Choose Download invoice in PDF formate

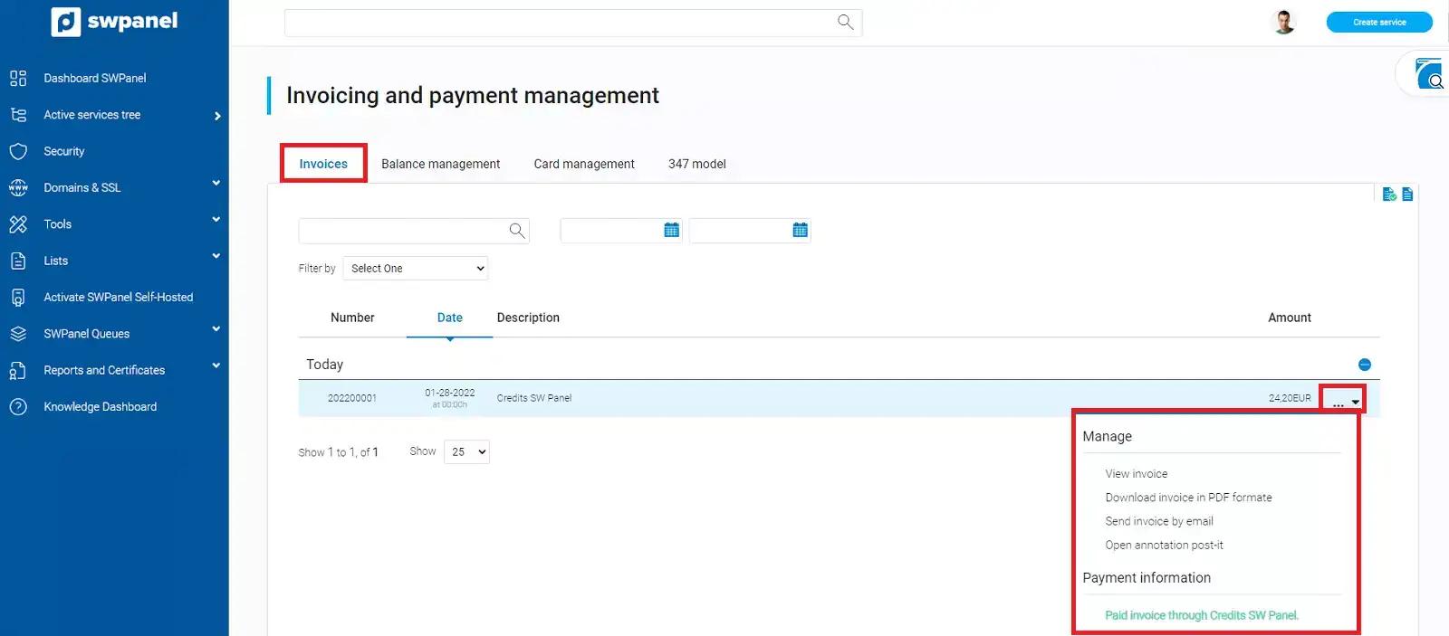pyautogui.click(x=1188, y=498)
